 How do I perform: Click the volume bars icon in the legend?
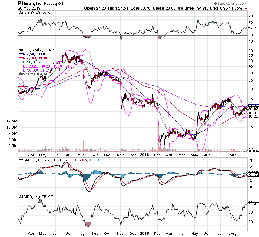point(21,74)
